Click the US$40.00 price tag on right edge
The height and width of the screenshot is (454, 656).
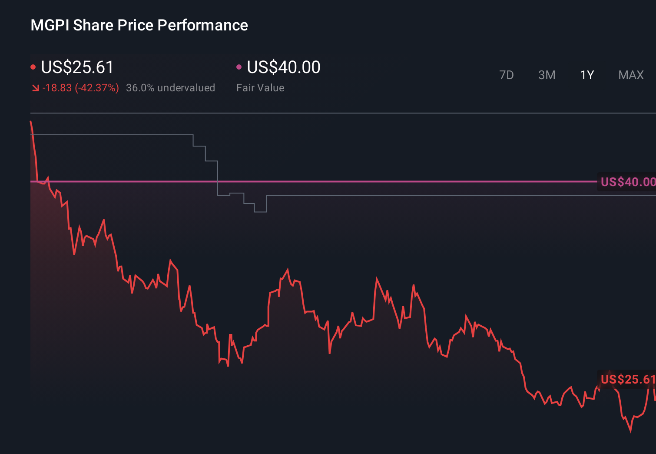point(627,181)
